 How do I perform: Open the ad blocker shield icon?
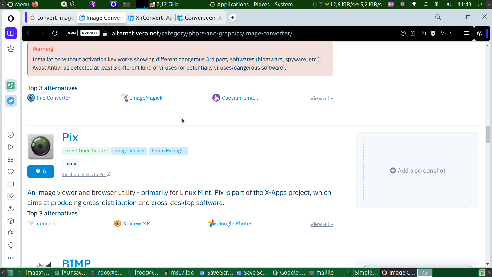click(x=433, y=33)
